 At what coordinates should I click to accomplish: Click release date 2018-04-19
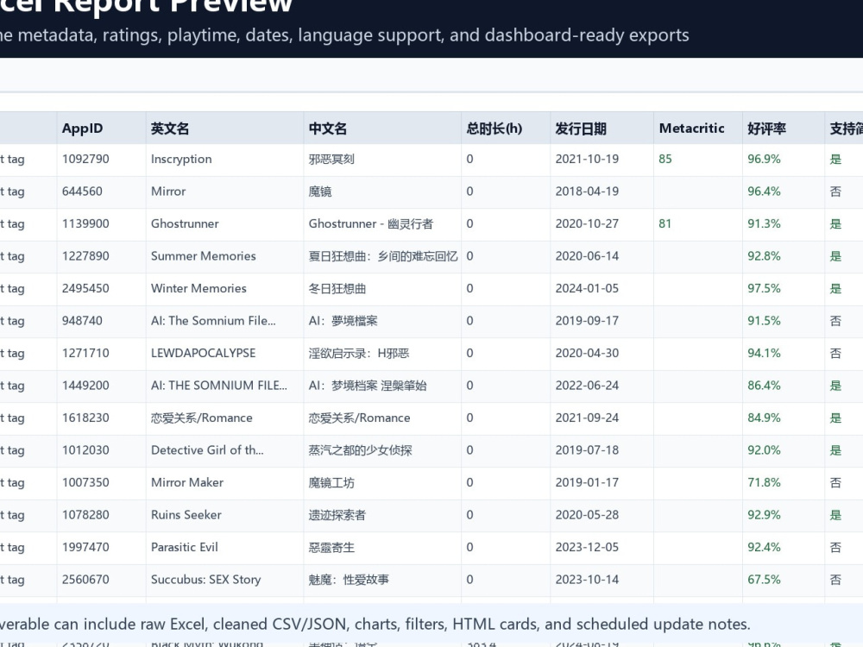click(x=587, y=192)
